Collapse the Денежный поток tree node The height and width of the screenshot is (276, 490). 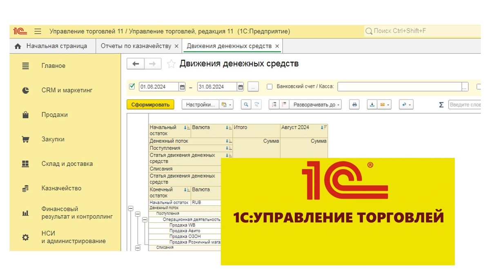point(131,208)
